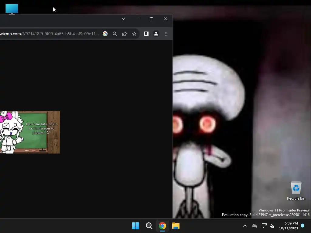Screen dimensions: 311x233
Task: Open taskbar Search
Action: [x=149, y=226]
